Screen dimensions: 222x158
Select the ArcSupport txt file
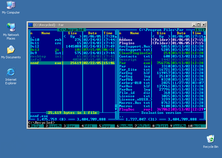[161, 50]
